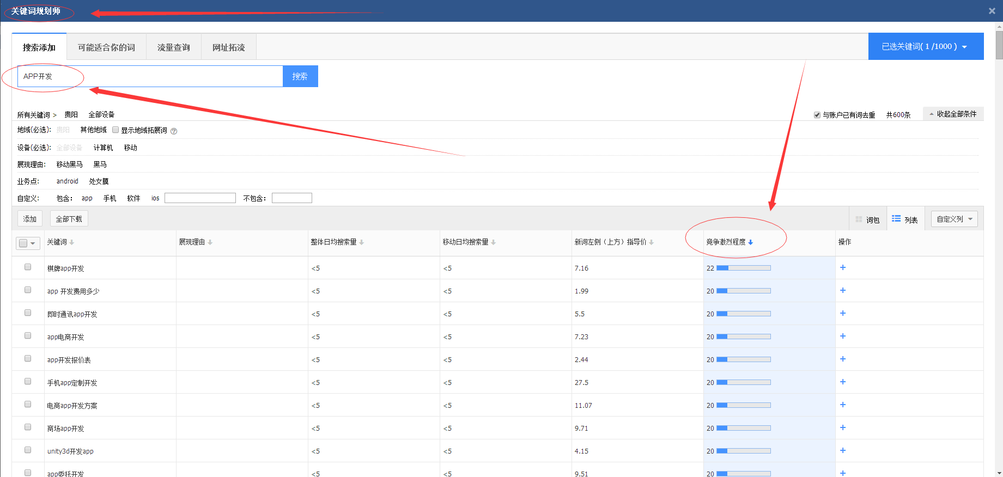This screenshot has width=1003, height=477.
Task: Select 包含 term app
Action: (87, 198)
